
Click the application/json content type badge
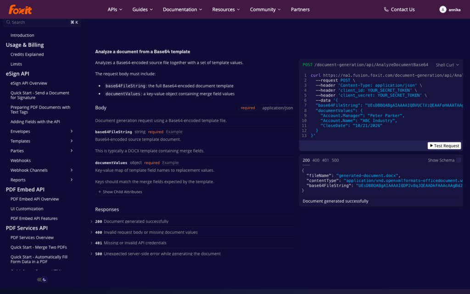(x=278, y=107)
